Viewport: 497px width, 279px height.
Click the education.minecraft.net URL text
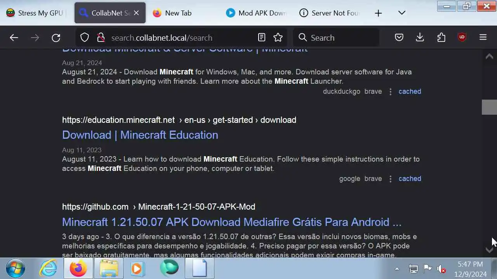pyautogui.click(x=179, y=120)
